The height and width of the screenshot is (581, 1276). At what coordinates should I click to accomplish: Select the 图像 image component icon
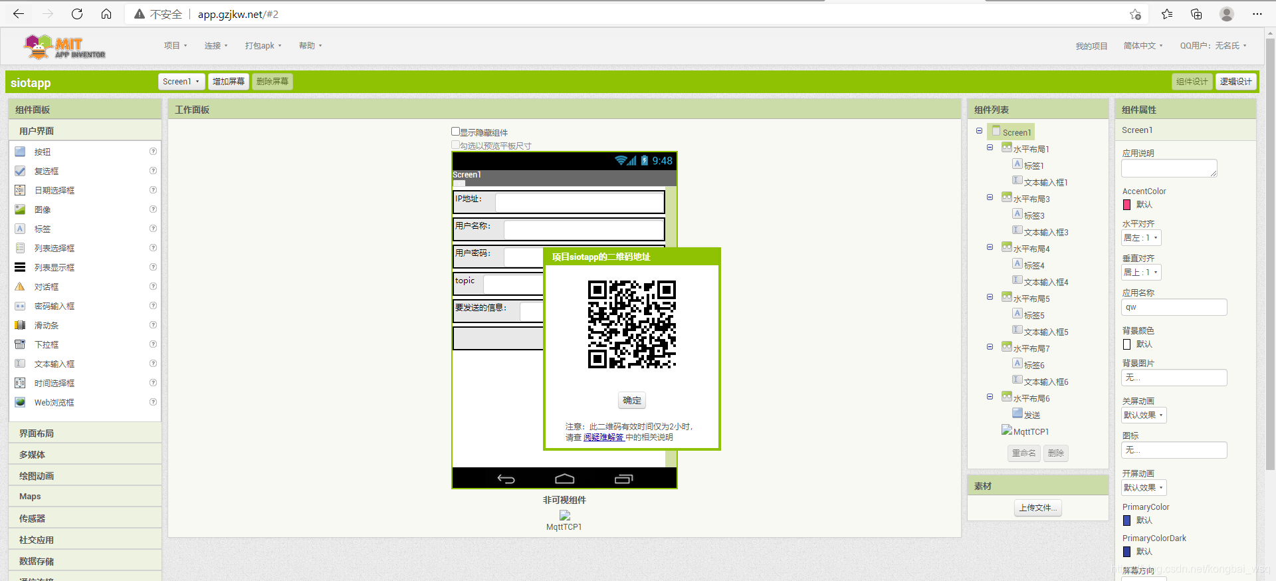[20, 209]
